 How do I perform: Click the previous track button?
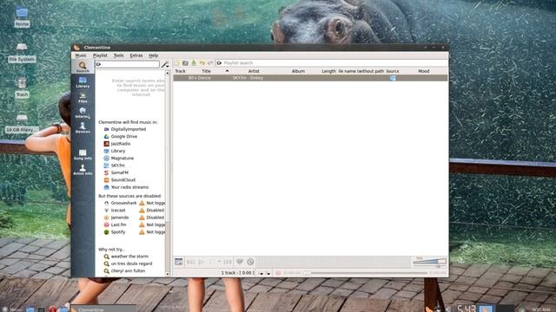(x=191, y=262)
